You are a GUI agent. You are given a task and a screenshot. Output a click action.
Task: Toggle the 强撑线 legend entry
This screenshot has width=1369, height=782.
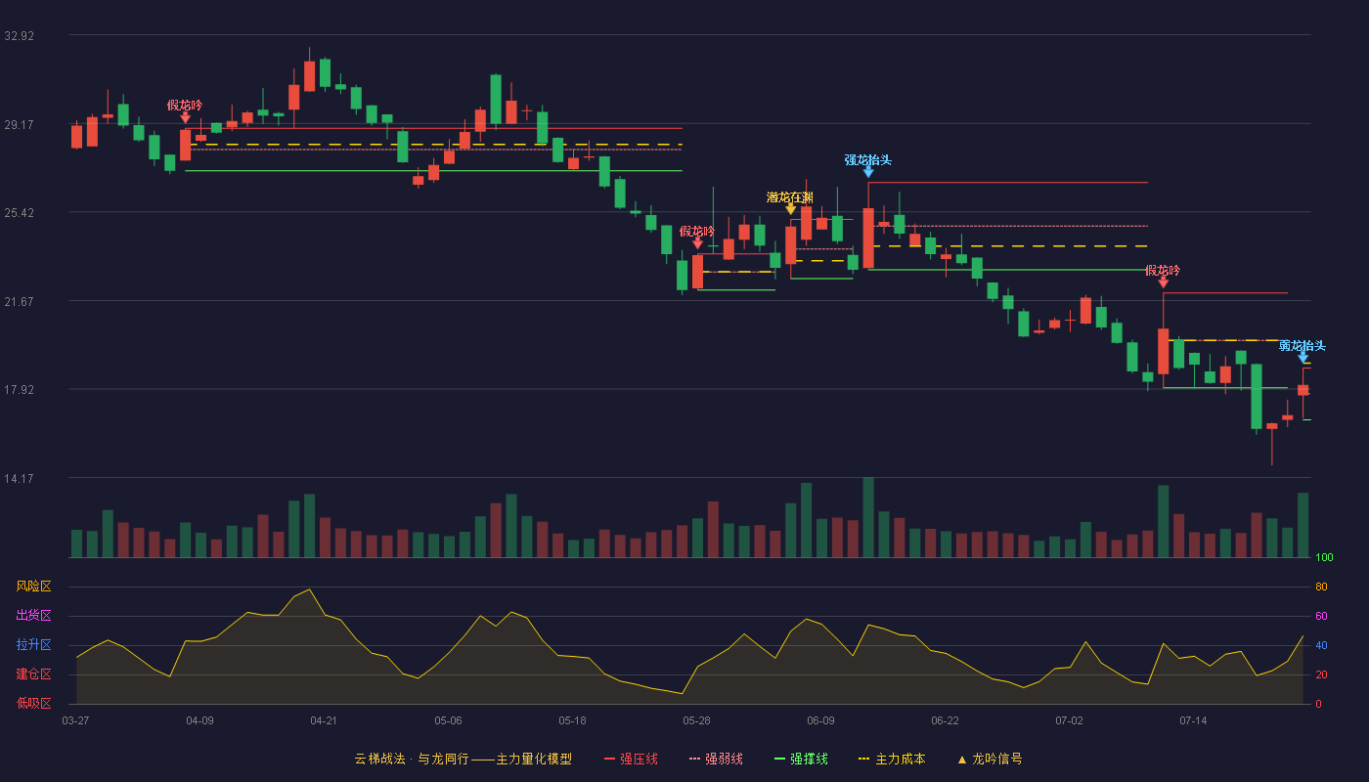[x=801, y=759]
